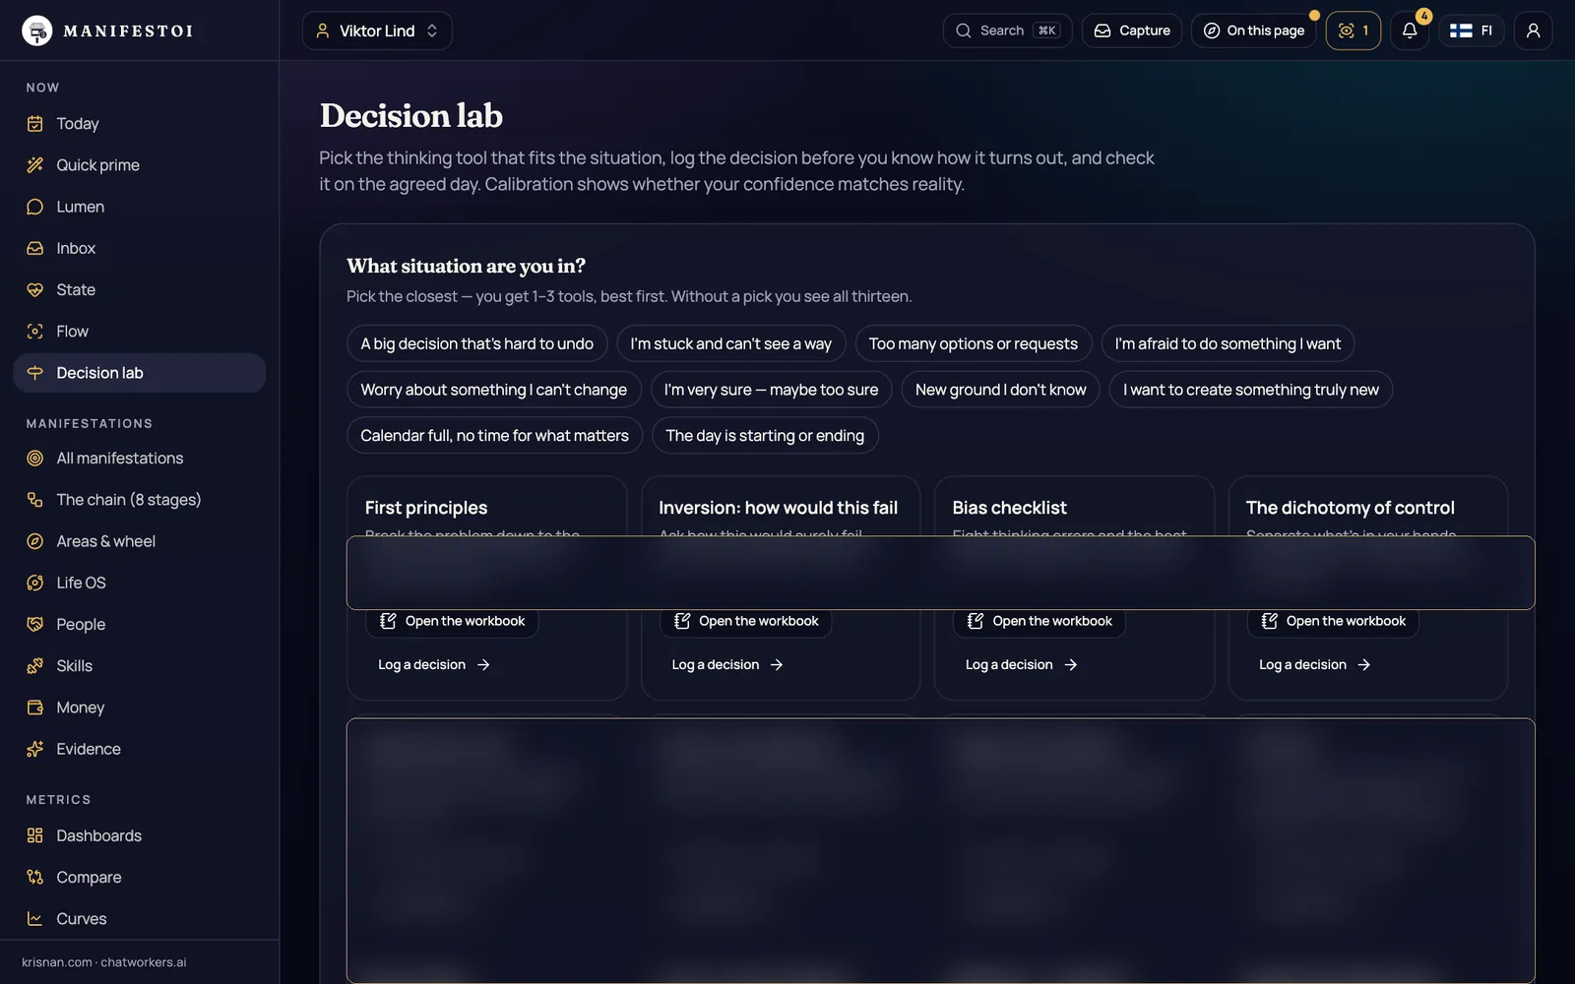Click krisnan.com · chatworkers.ai footer text
Screen dimensions: 1575x984
pos(104,962)
